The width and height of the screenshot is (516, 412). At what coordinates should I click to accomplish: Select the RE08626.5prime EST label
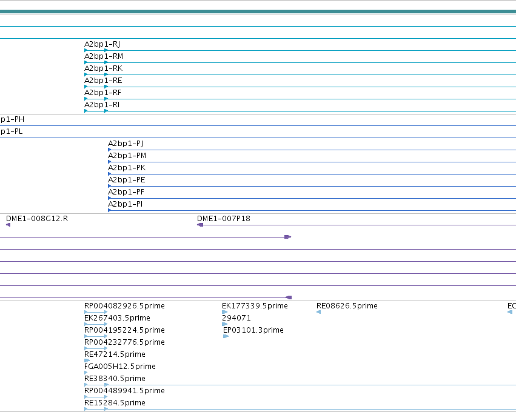[347, 306]
